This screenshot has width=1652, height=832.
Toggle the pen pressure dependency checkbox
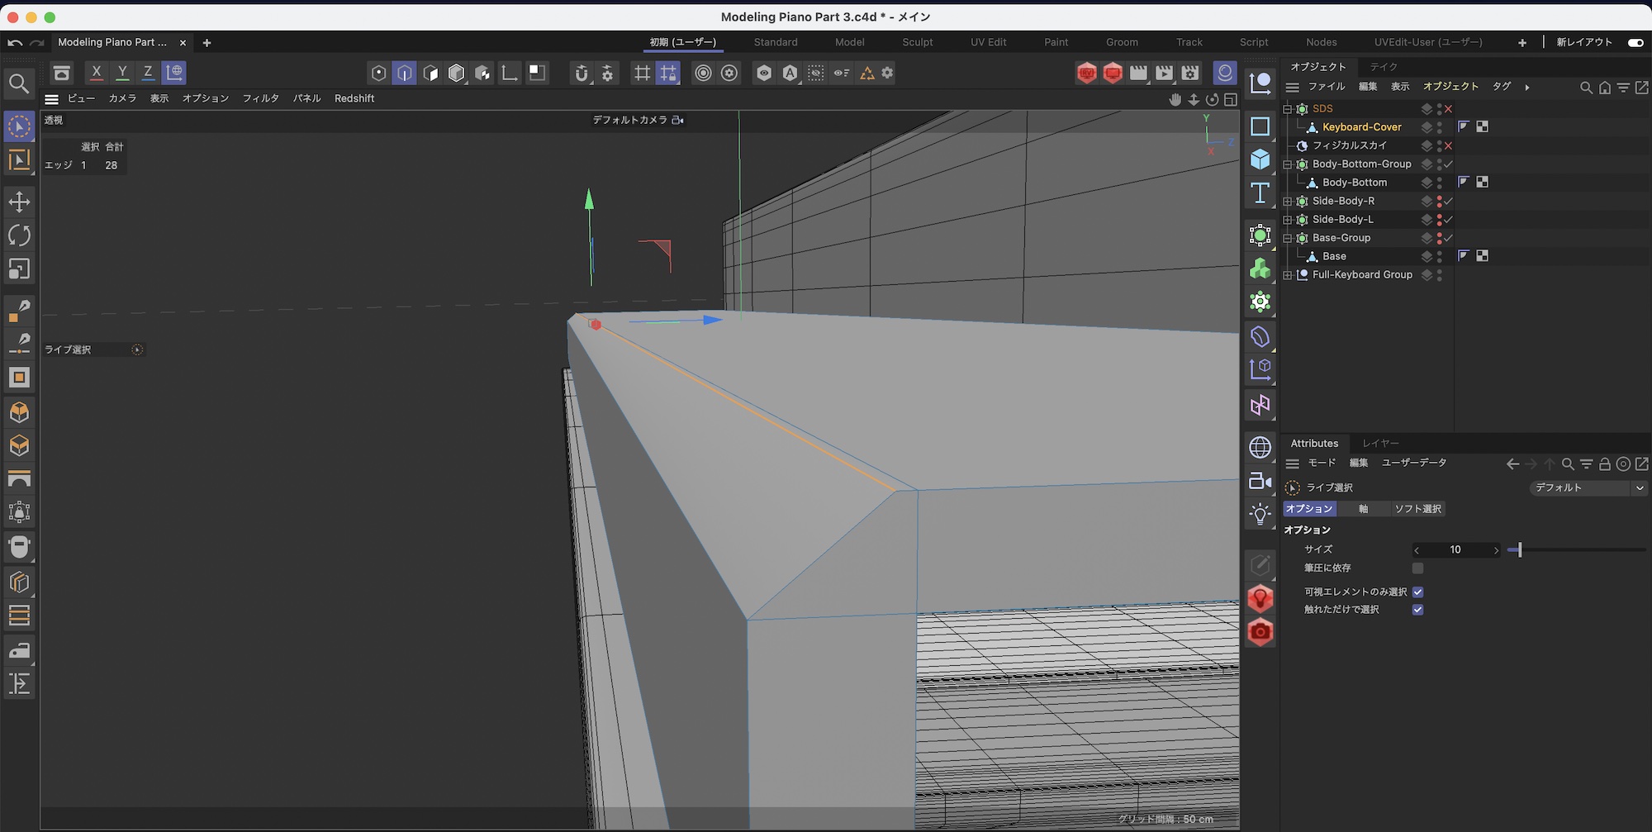[1417, 568]
